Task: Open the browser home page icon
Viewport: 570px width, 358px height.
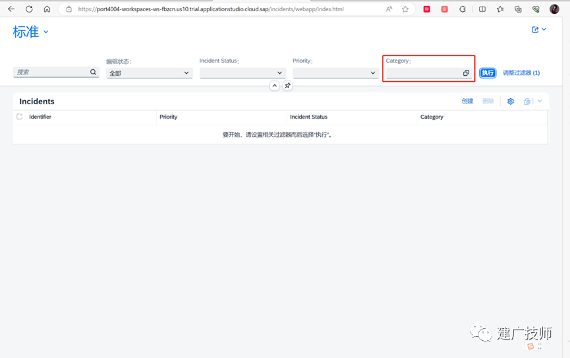Action: [47, 9]
